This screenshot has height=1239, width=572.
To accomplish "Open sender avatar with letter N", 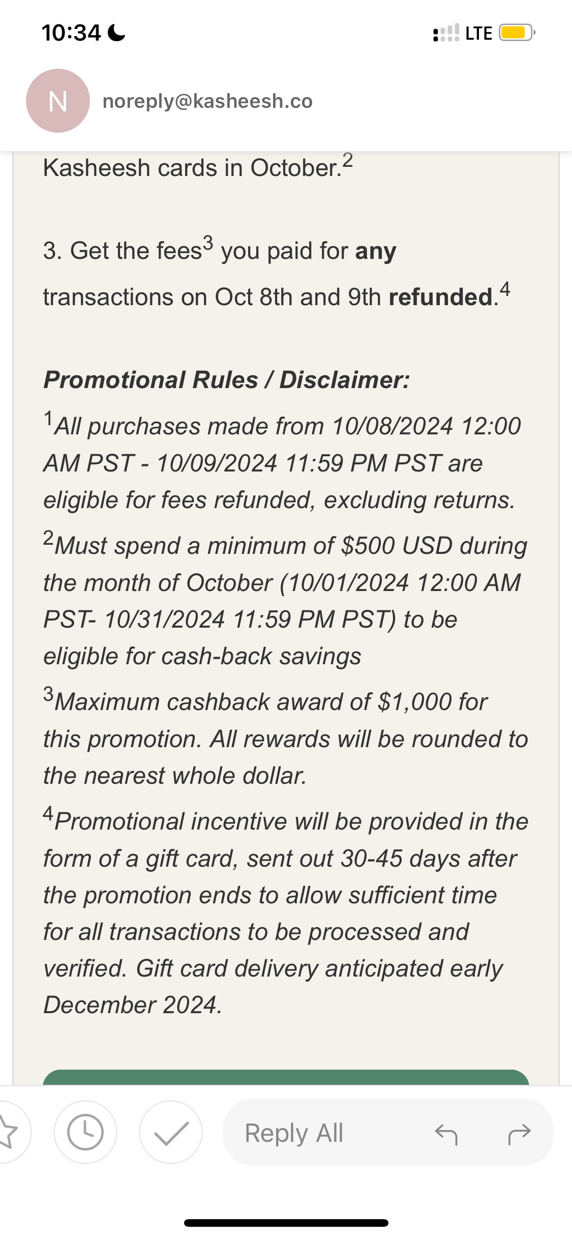I will click(x=58, y=101).
